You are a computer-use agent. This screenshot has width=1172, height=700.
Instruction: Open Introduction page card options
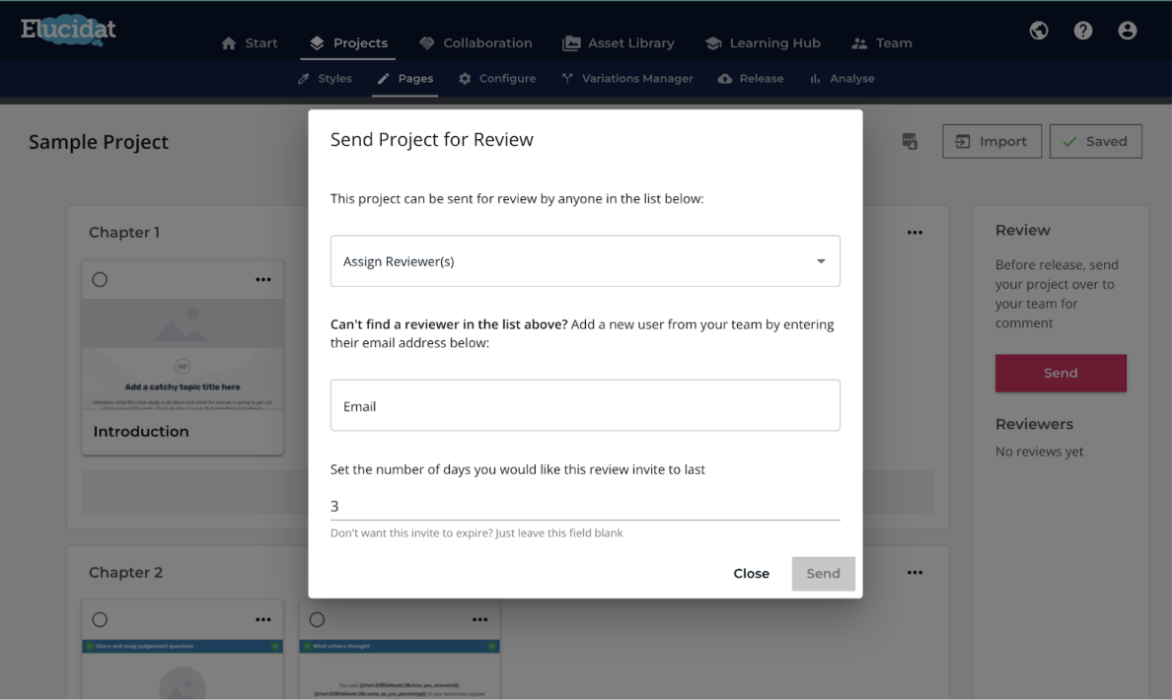(x=263, y=279)
